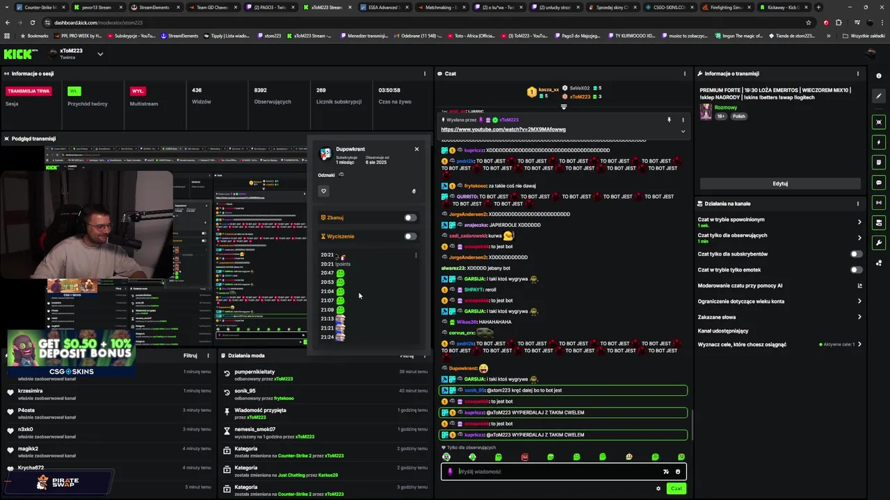
Task: Expand Ograniczenie dotyczące wieku konta
Action: coord(859,301)
